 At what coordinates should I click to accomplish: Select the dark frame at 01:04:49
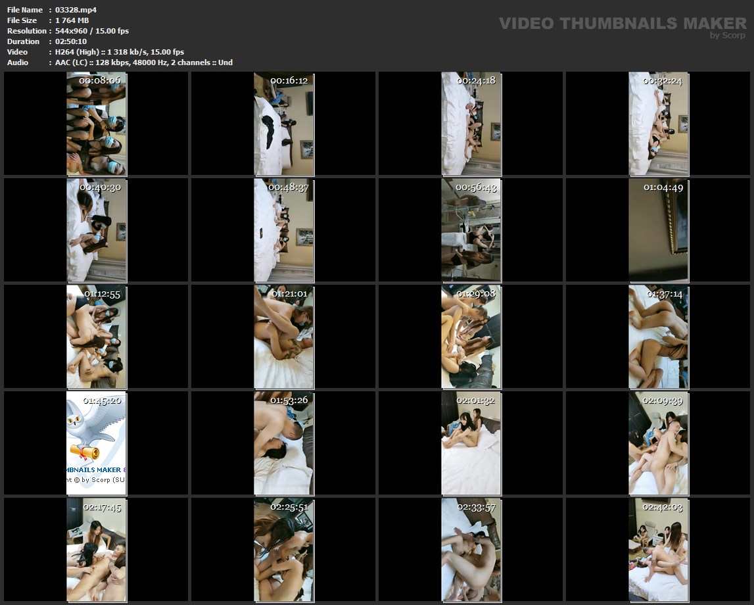tap(658, 230)
